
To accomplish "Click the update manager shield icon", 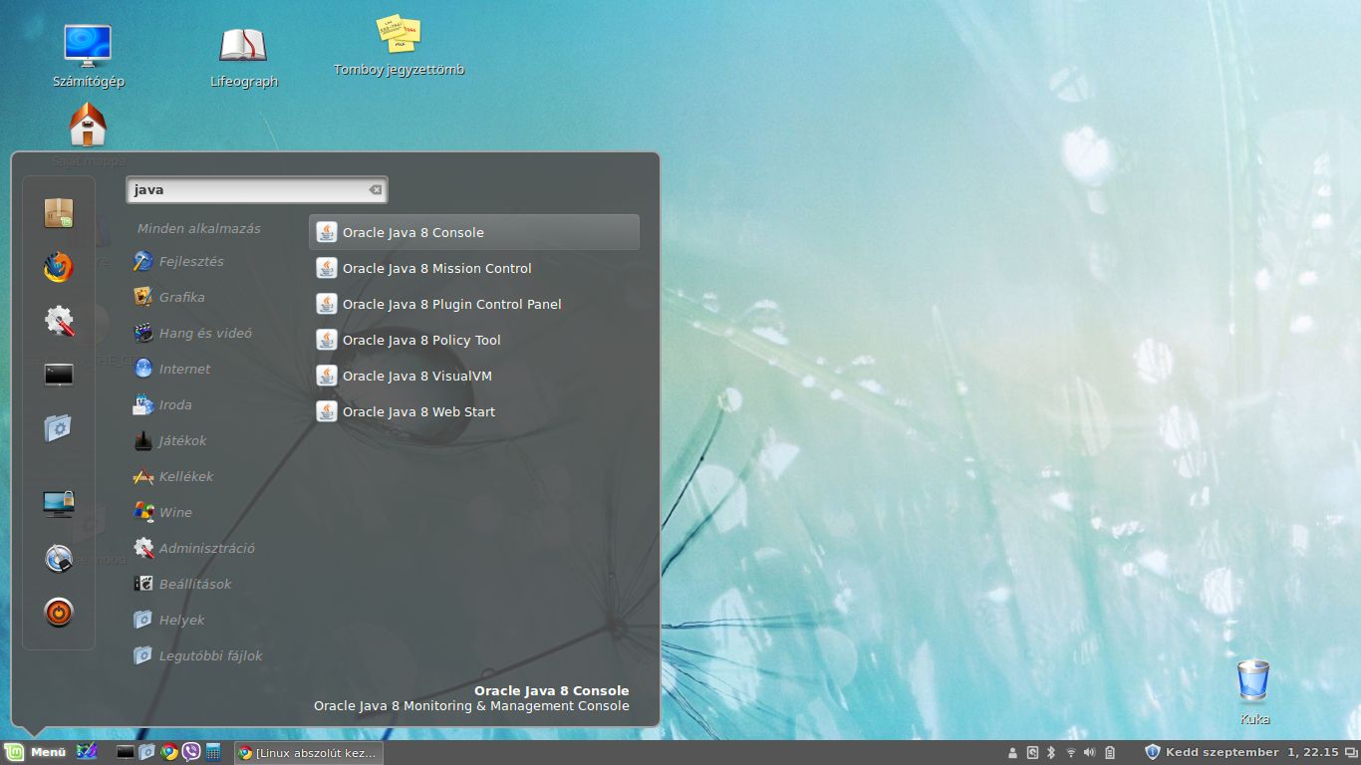I will [x=1153, y=752].
